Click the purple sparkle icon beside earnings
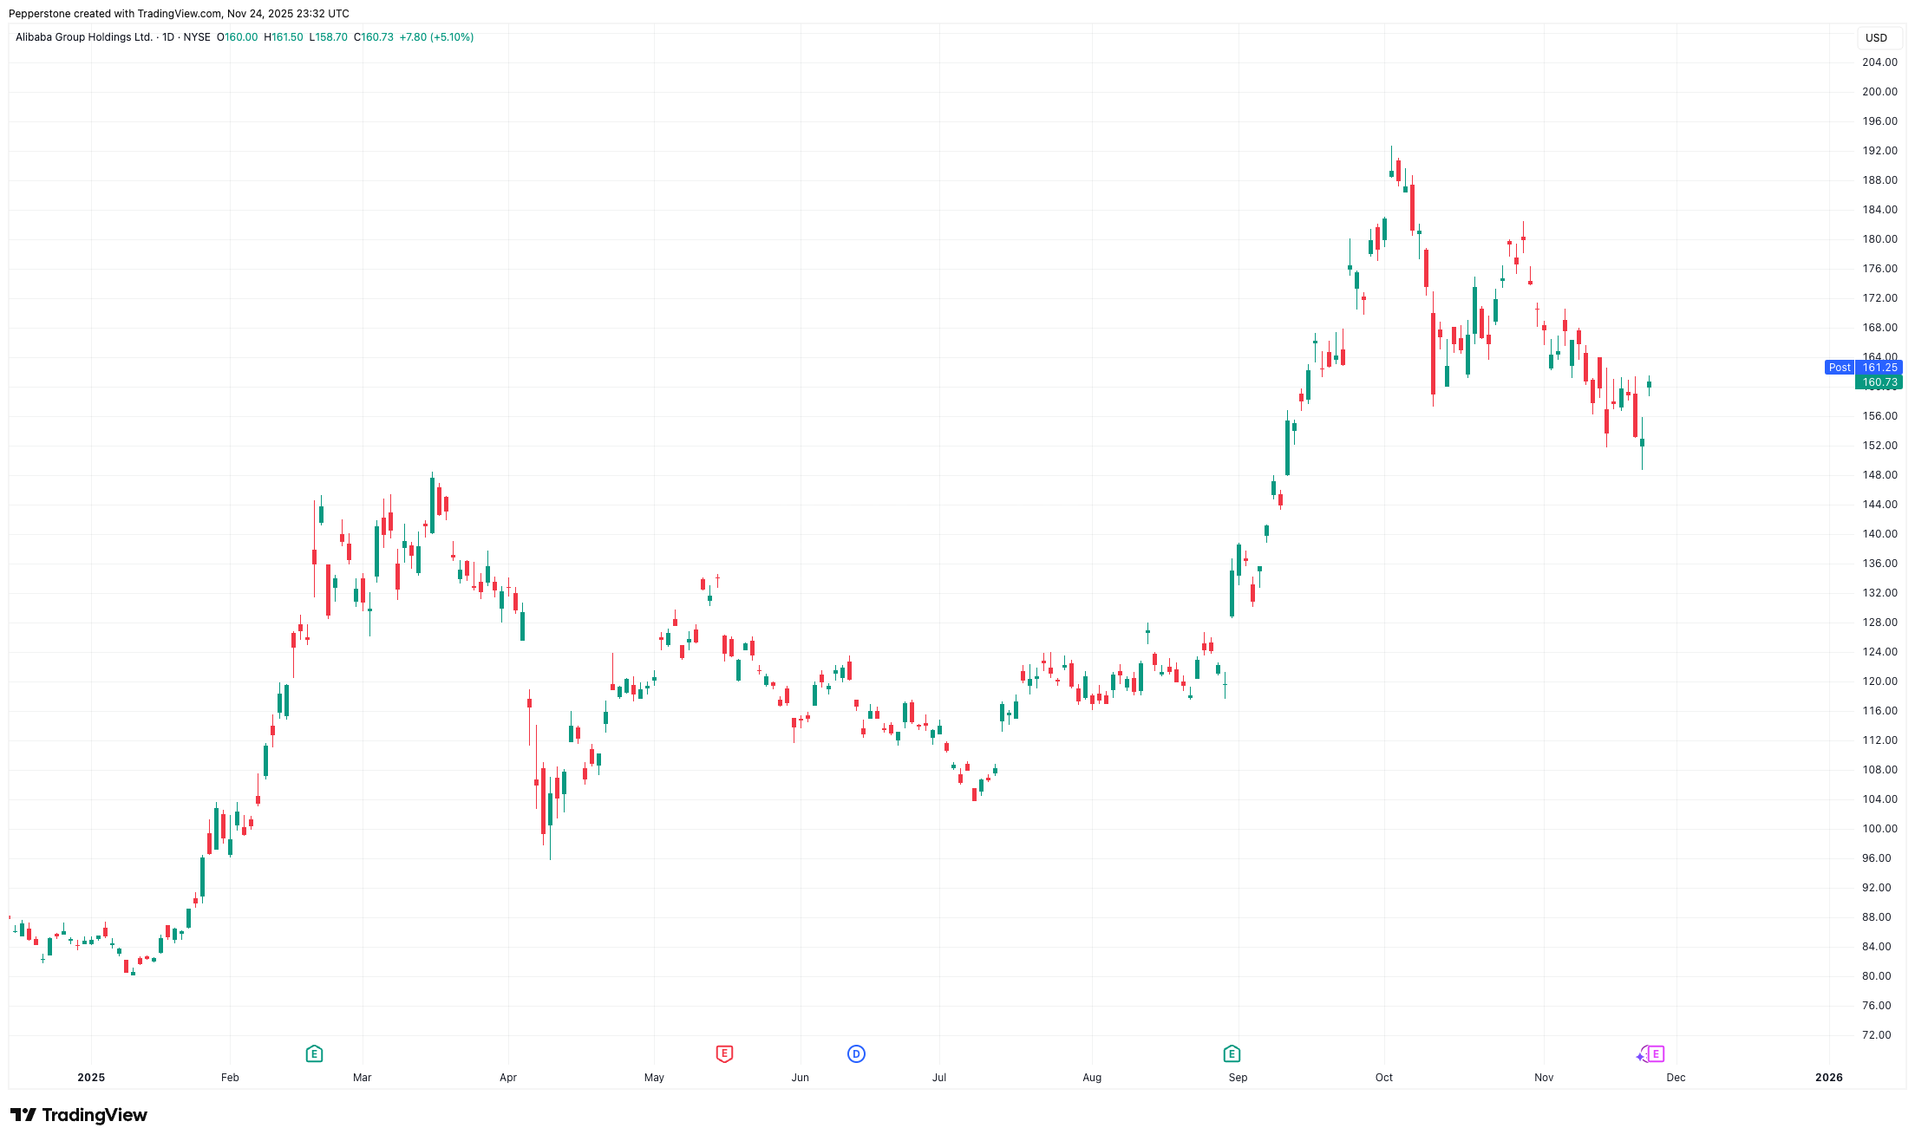Image resolution: width=1915 pixels, height=1141 pixels. coord(1641,1056)
